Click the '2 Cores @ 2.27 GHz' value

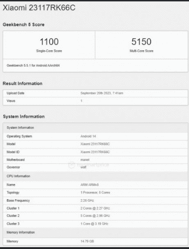[x=95, y=208]
